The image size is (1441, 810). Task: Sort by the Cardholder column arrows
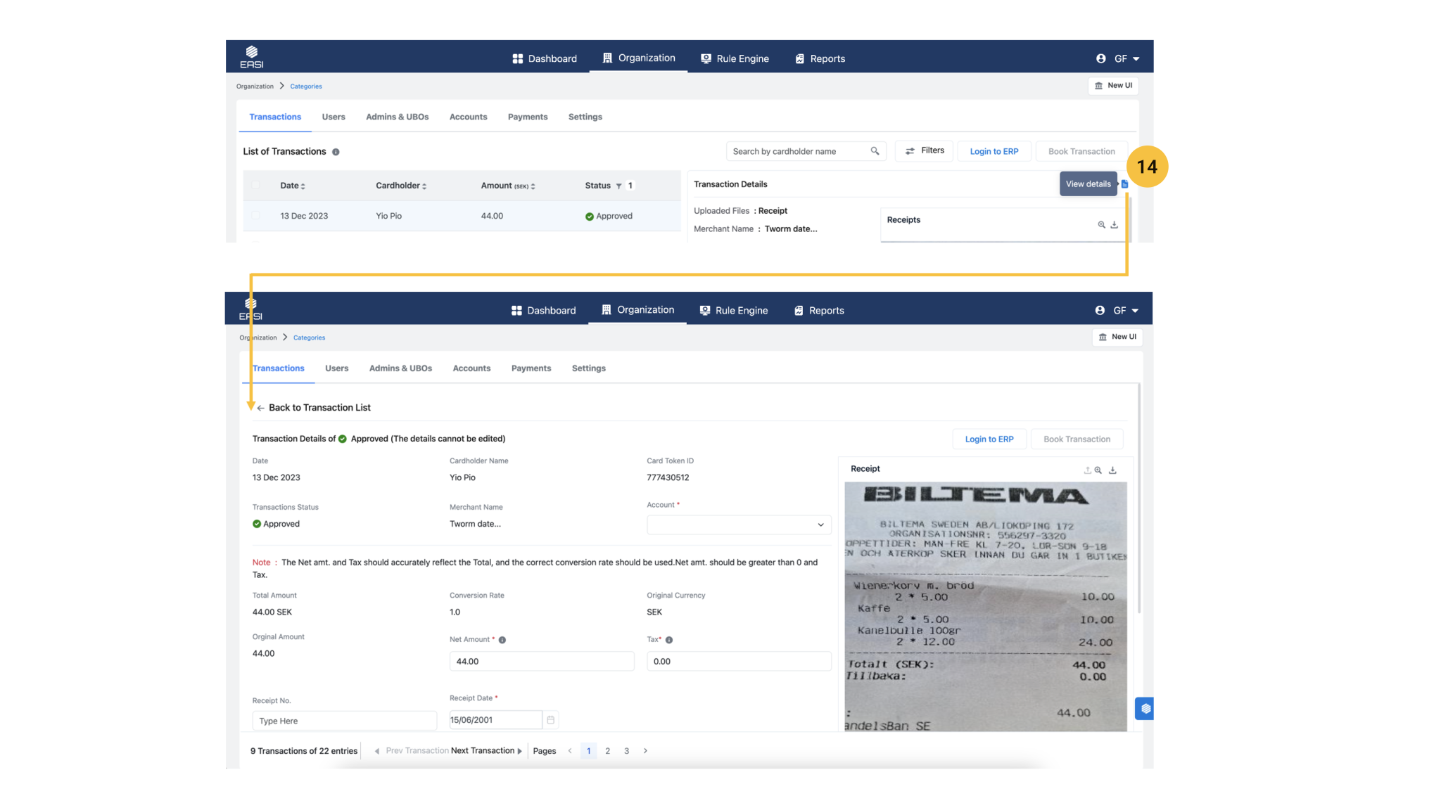(x=424, y=186)
